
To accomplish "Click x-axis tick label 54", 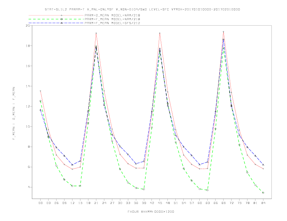I will pyautogui.click(x=184, y=203).
